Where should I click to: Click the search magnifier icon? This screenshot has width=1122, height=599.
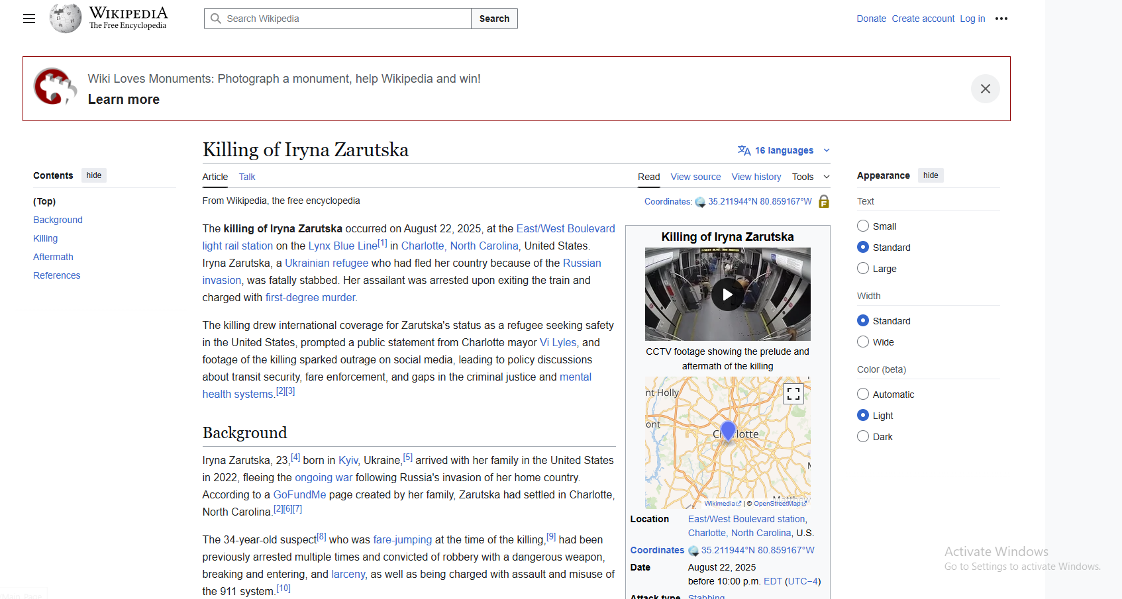[216, 19]
